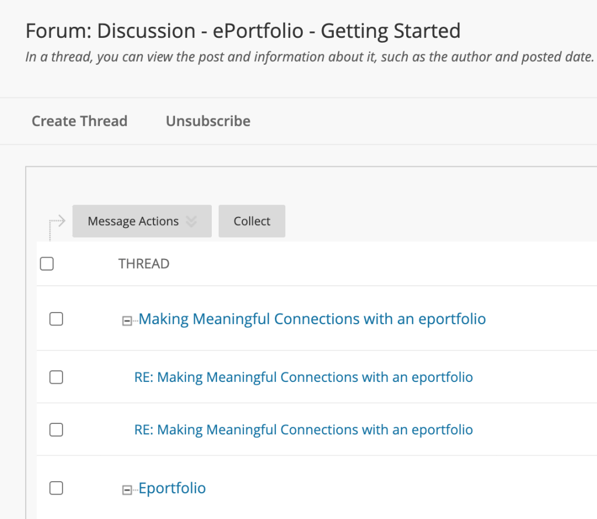The width and height of the screenshot is (597, 519).
Task: Click the italic thread description text
Action: (x=309, y=57)
